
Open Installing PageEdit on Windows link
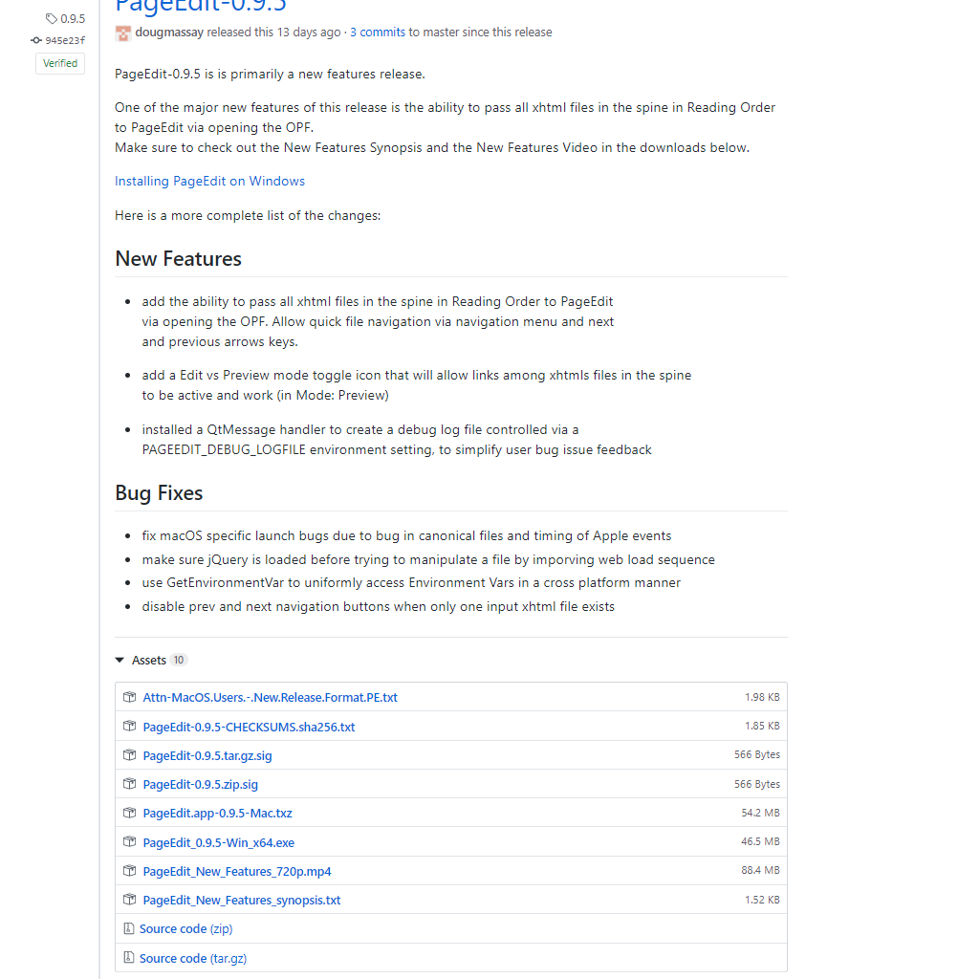click(209, 182)
